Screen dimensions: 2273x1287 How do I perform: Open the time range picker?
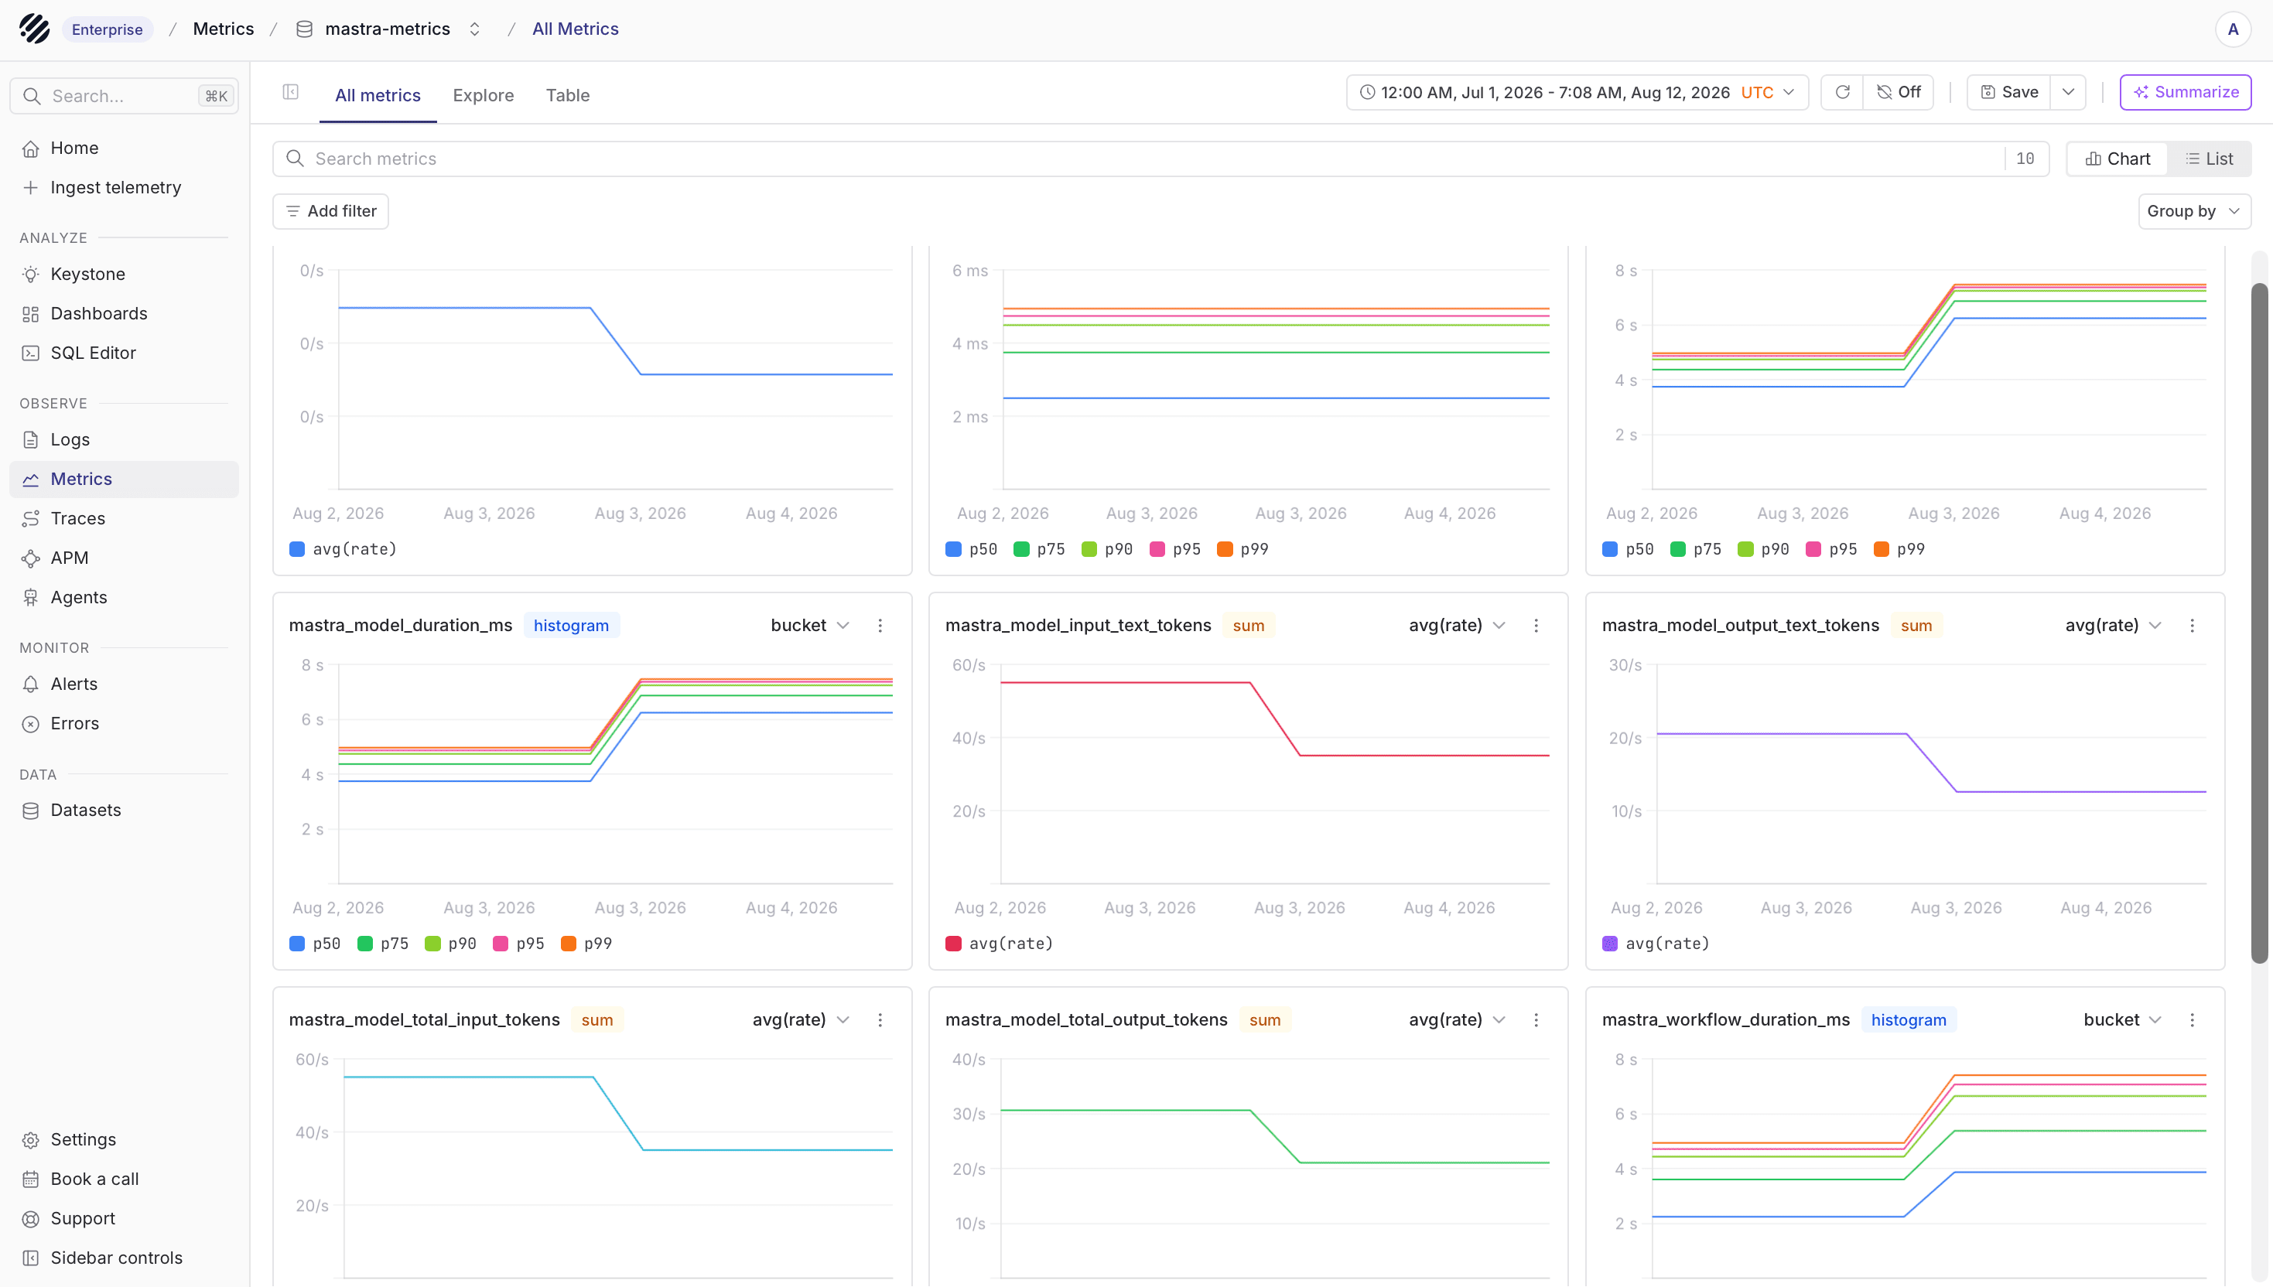point(1577,92)
